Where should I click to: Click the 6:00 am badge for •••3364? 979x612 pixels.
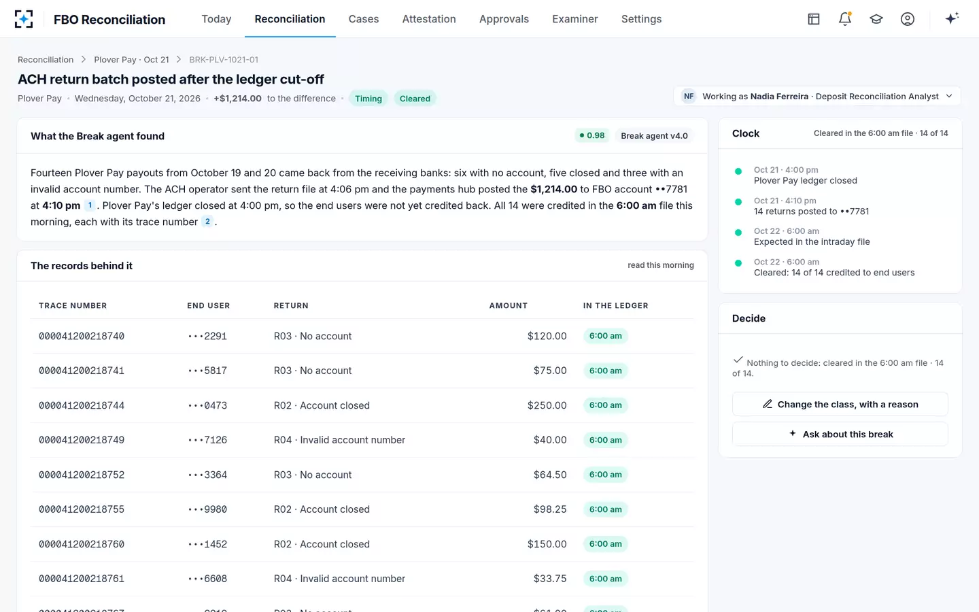tap(605, 475)
